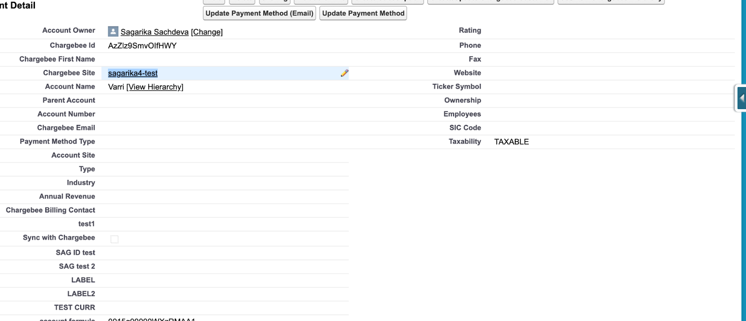Click the empty Industry field value

click(x=224, y=183)
